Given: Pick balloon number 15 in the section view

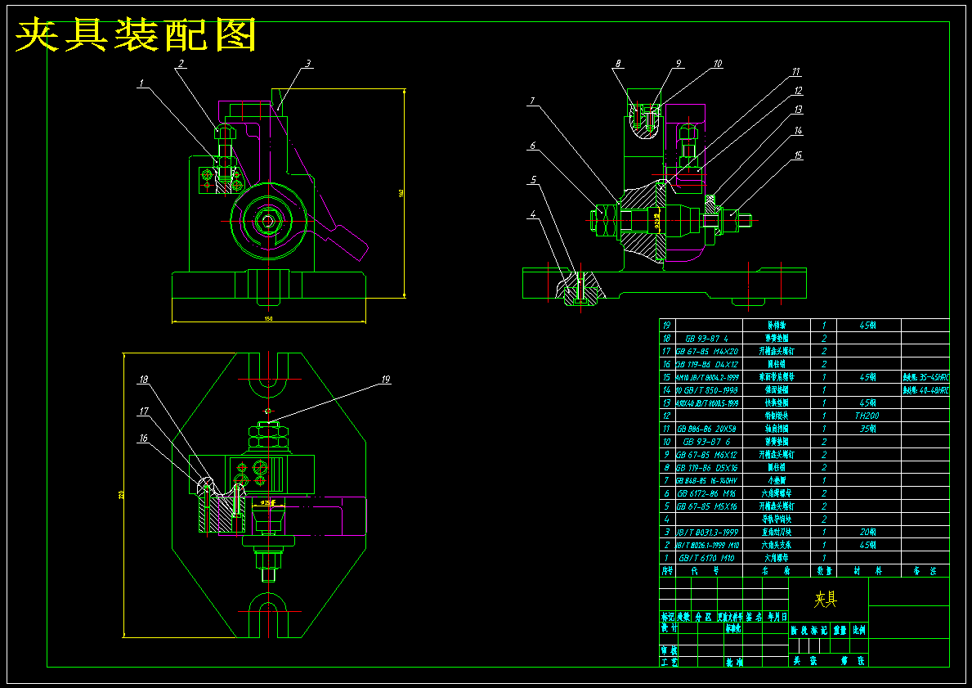Looking at the screenshot, I should pos(798,155).
